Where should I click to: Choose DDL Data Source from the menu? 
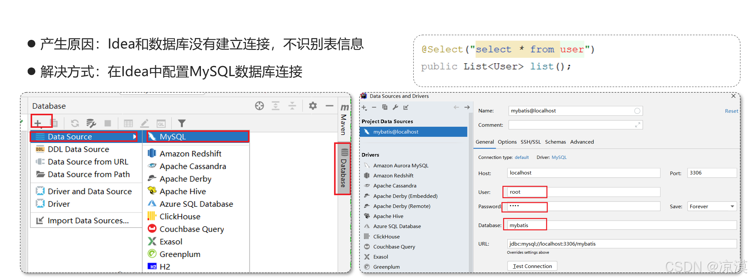coord(78,149)
